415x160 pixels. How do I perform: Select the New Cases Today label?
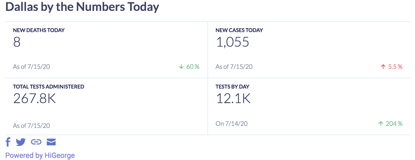[239, 30]
